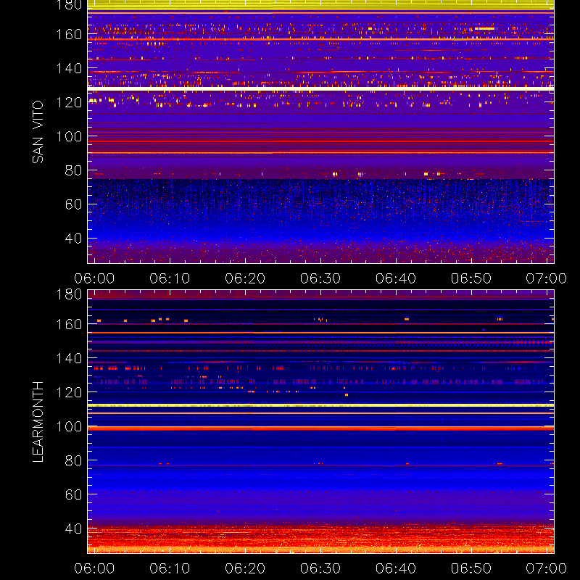Click 06:50 time label under San Vito plot
Viewport: 580px width, 580px height.
471,278
